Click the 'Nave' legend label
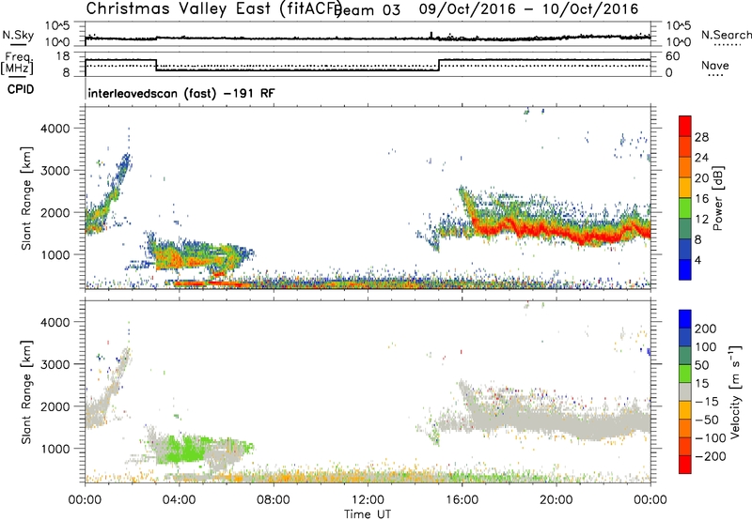The width and height of the screenshot is (752, 520). (x=715, y=65)
